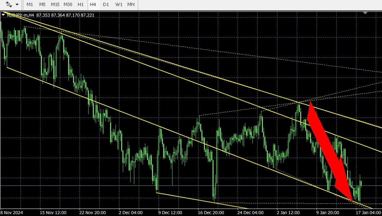
Task: Switch to MN monthly timeframe
Action: pos(131,5)
